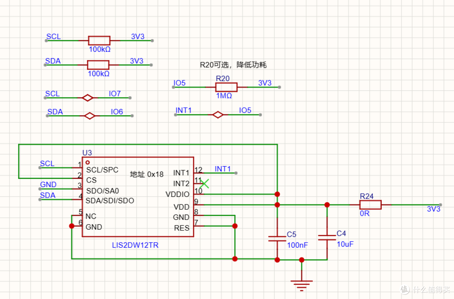
Task: Select the note "R20可选，降低功耗"
Action: pyautogui.click(x=233, y=65)
